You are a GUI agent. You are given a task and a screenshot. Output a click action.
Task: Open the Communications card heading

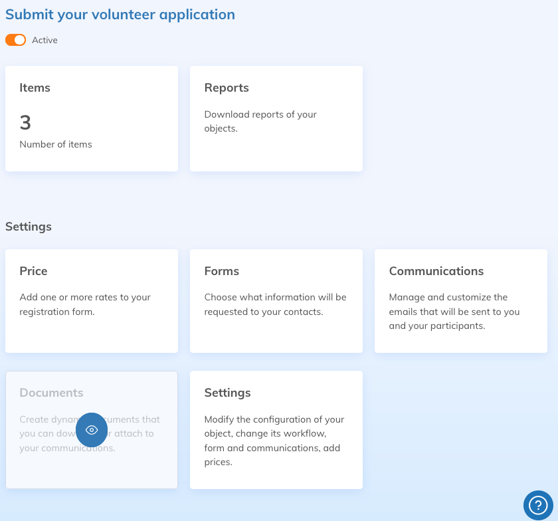[x=436, y=271]
